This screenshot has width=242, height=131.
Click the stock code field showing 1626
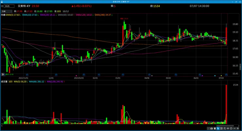click(x=9, y=6)
